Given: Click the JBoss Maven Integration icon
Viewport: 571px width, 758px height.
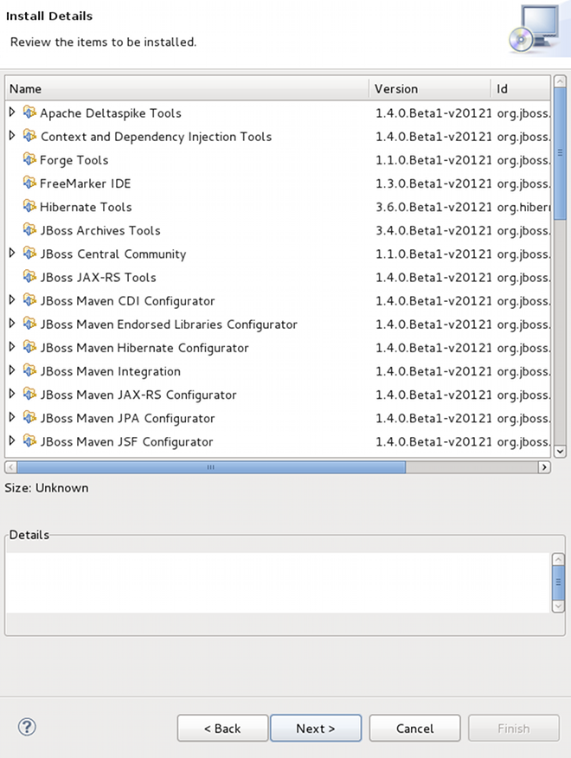Looking at the screenshot, I should [x=29, y=371].
